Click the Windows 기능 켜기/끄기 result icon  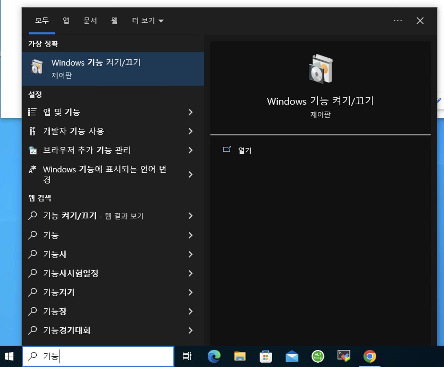tap(37, 67)
